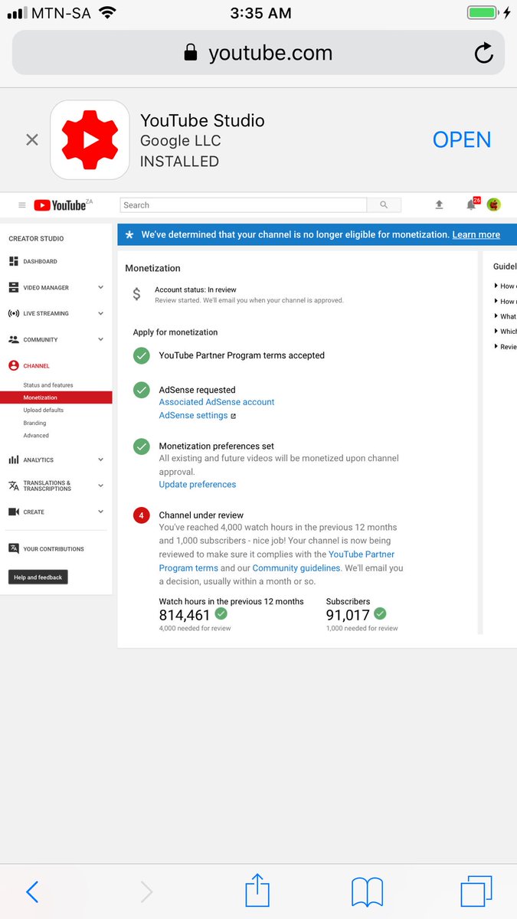
Task: Click the Community people icon
Action: point(14,340)
